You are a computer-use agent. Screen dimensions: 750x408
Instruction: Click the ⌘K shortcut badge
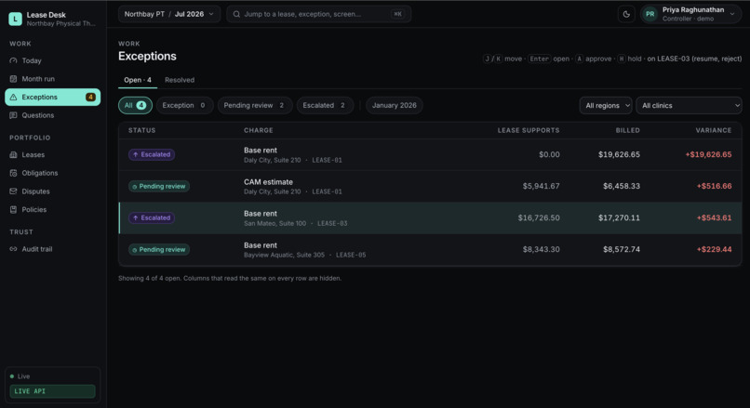[397, 14]
